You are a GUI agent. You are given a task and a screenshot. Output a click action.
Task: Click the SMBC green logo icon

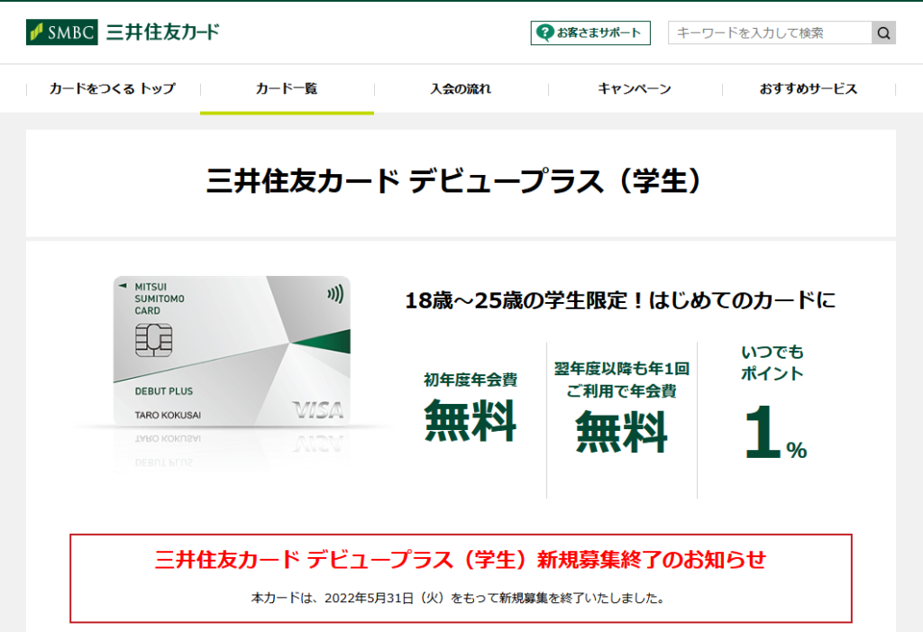(x=62, y=32)
